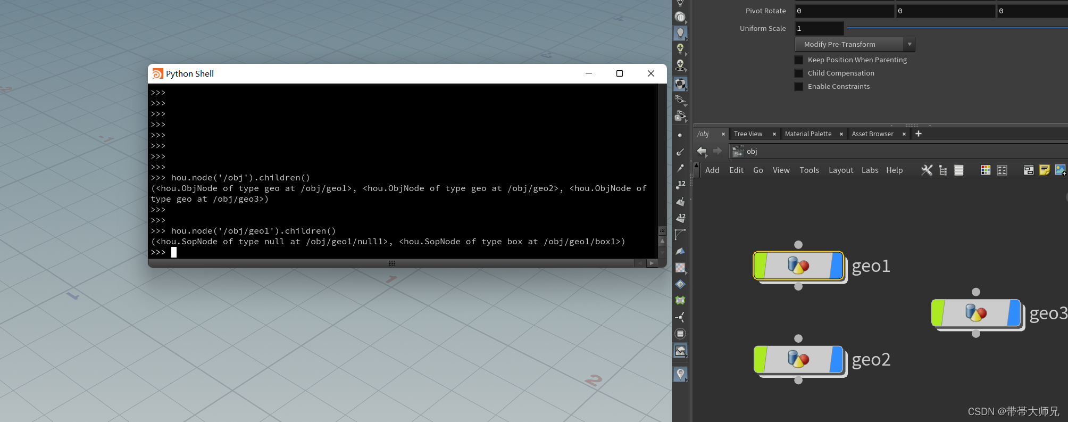
Task: Click the blue diamond viewport icon
Action: click(680, 284)
